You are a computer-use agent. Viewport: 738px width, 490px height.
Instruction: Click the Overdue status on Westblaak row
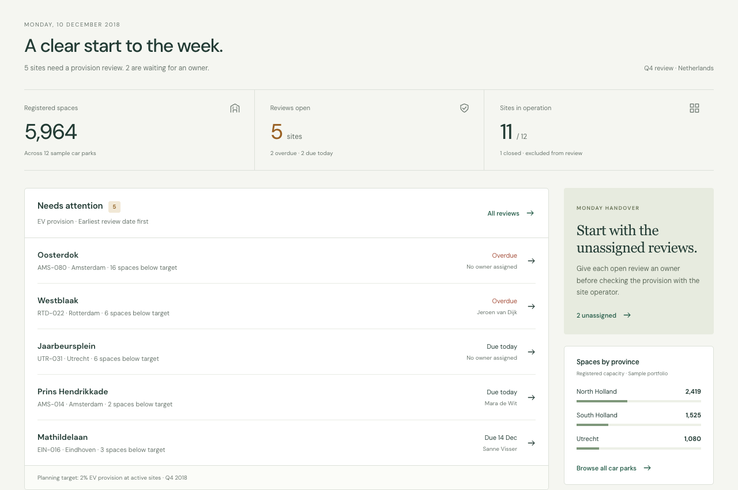pos(504,301)
